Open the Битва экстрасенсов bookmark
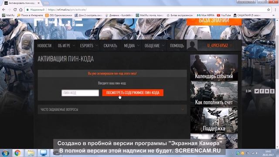 [180, 15]
